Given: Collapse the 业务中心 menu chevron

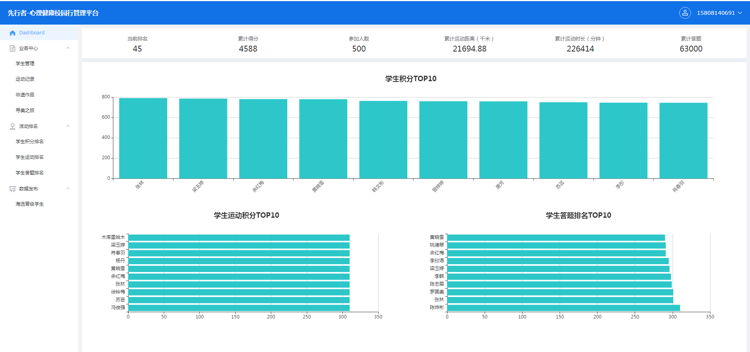Looking at the screenshot, I should (68, 48).
